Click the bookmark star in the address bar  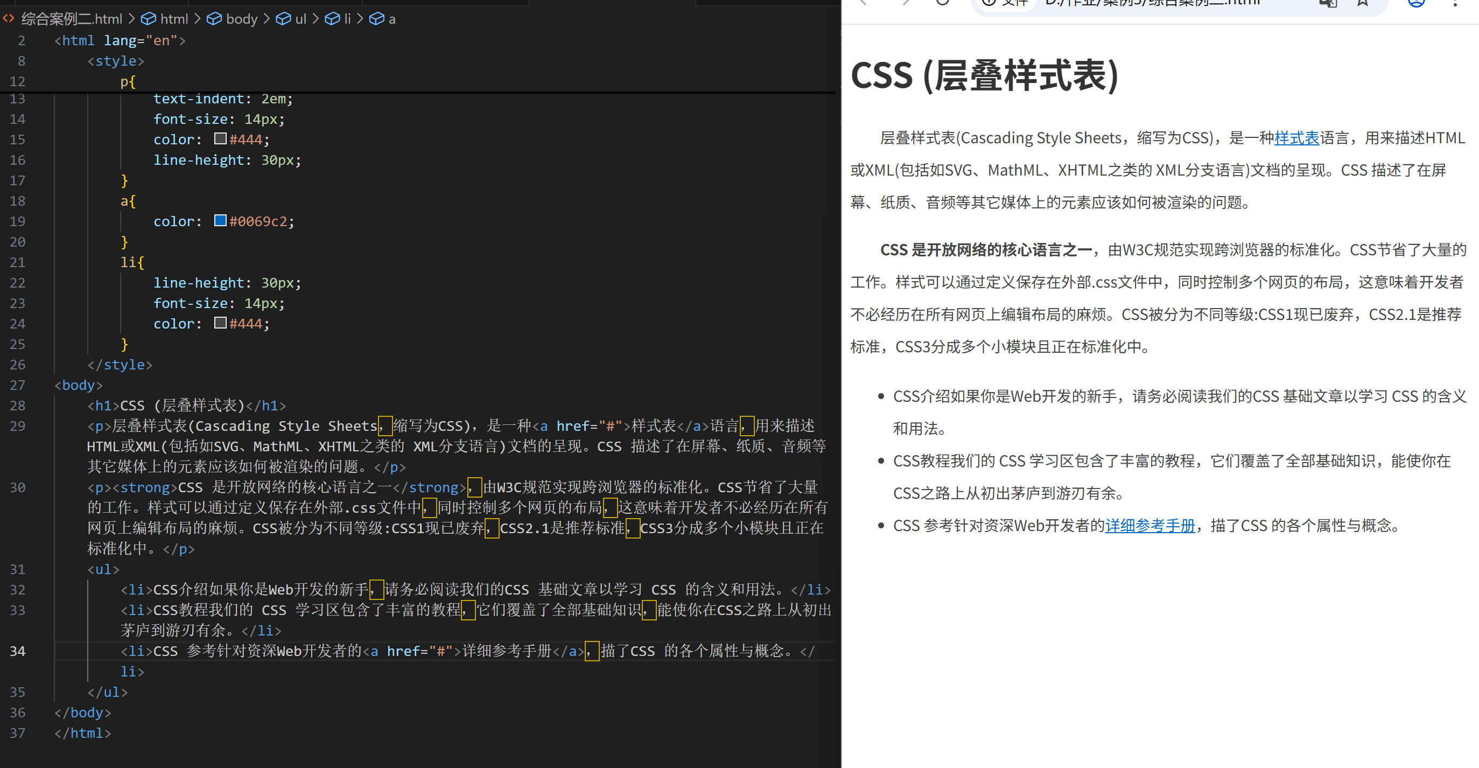pyautogui.click(x=1363, y=3)
